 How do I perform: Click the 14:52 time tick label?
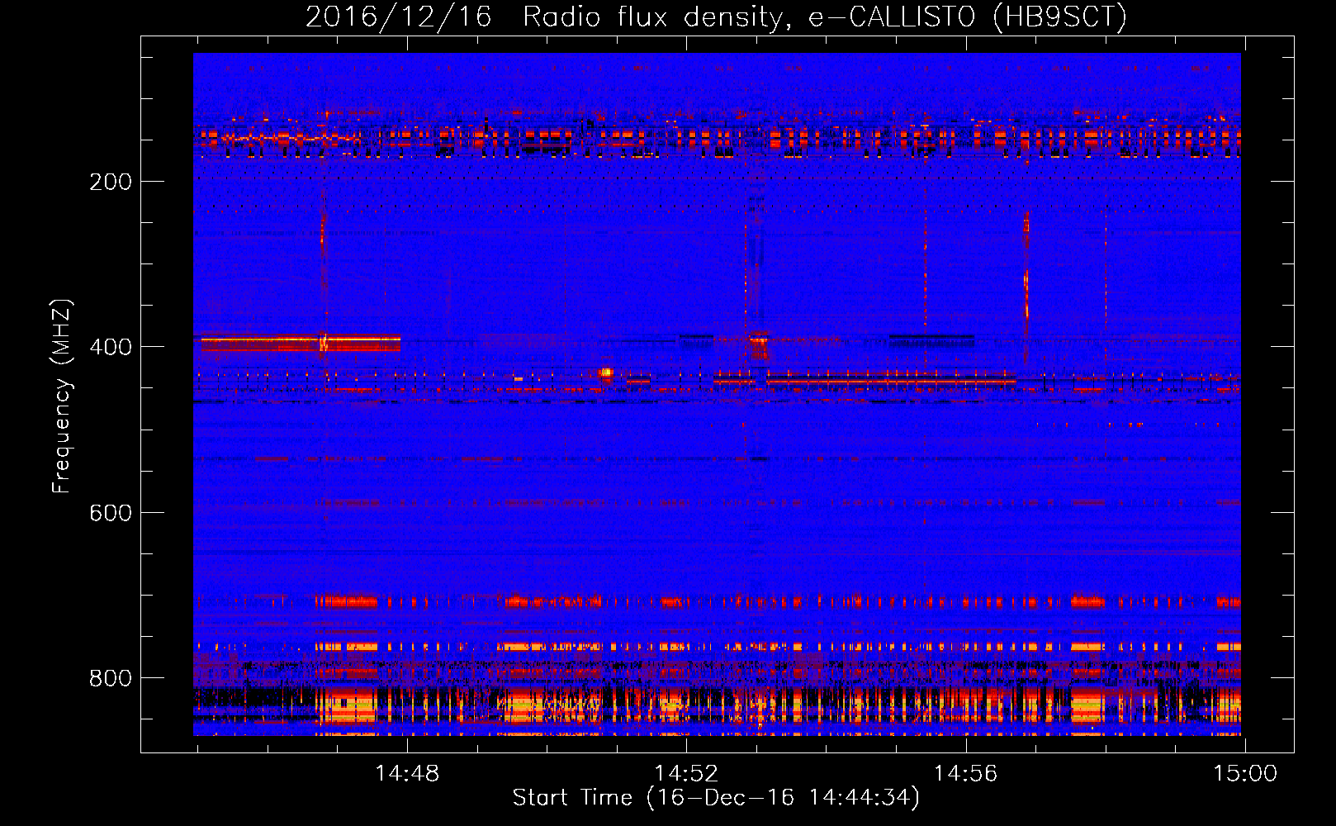(x=686, y=774)
